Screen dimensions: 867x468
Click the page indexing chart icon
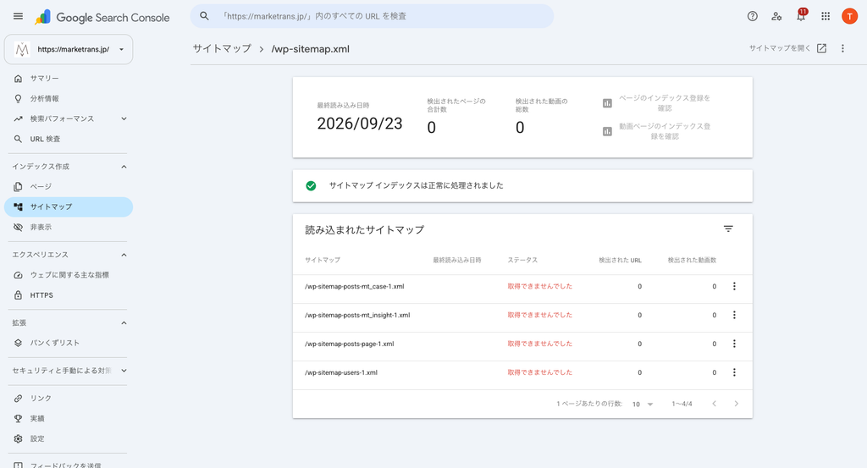(607, 102)
